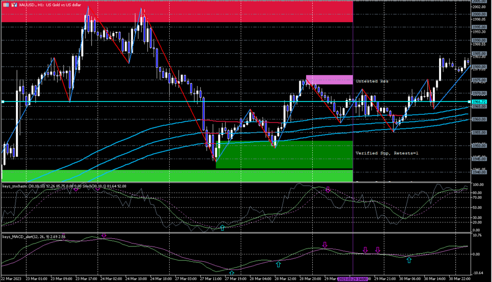Select the red resistance zone at the chart top
Image resolution: width=492 pixels, height=282 pixels.
point(177,12)
